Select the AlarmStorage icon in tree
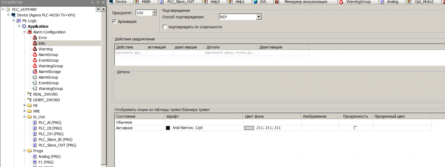Screen dimensions: 445x167 coord(35,71)
